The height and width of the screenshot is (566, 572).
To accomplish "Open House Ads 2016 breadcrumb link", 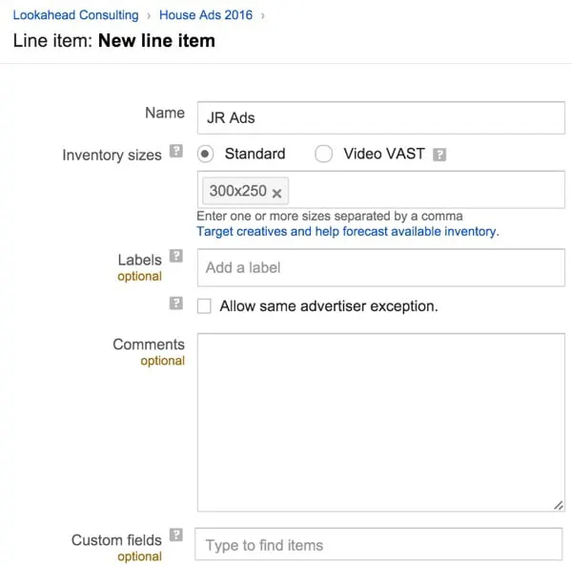I will pos(206,15).
